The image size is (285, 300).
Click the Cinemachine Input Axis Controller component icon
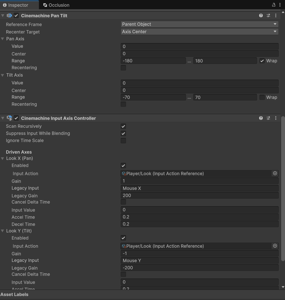9,118
